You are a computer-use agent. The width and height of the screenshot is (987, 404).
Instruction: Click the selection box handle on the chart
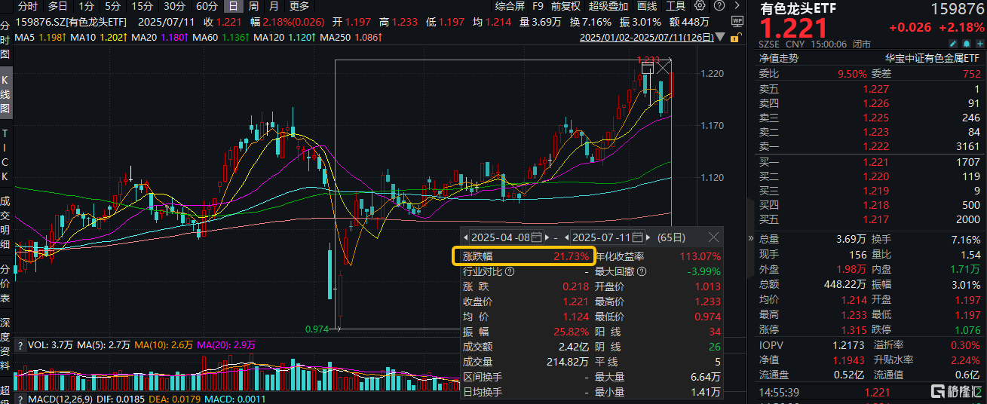[x=648, y=68]
